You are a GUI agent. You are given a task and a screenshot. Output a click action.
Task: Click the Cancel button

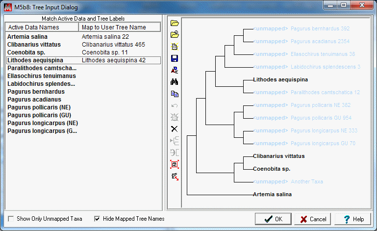coord(313,219)
